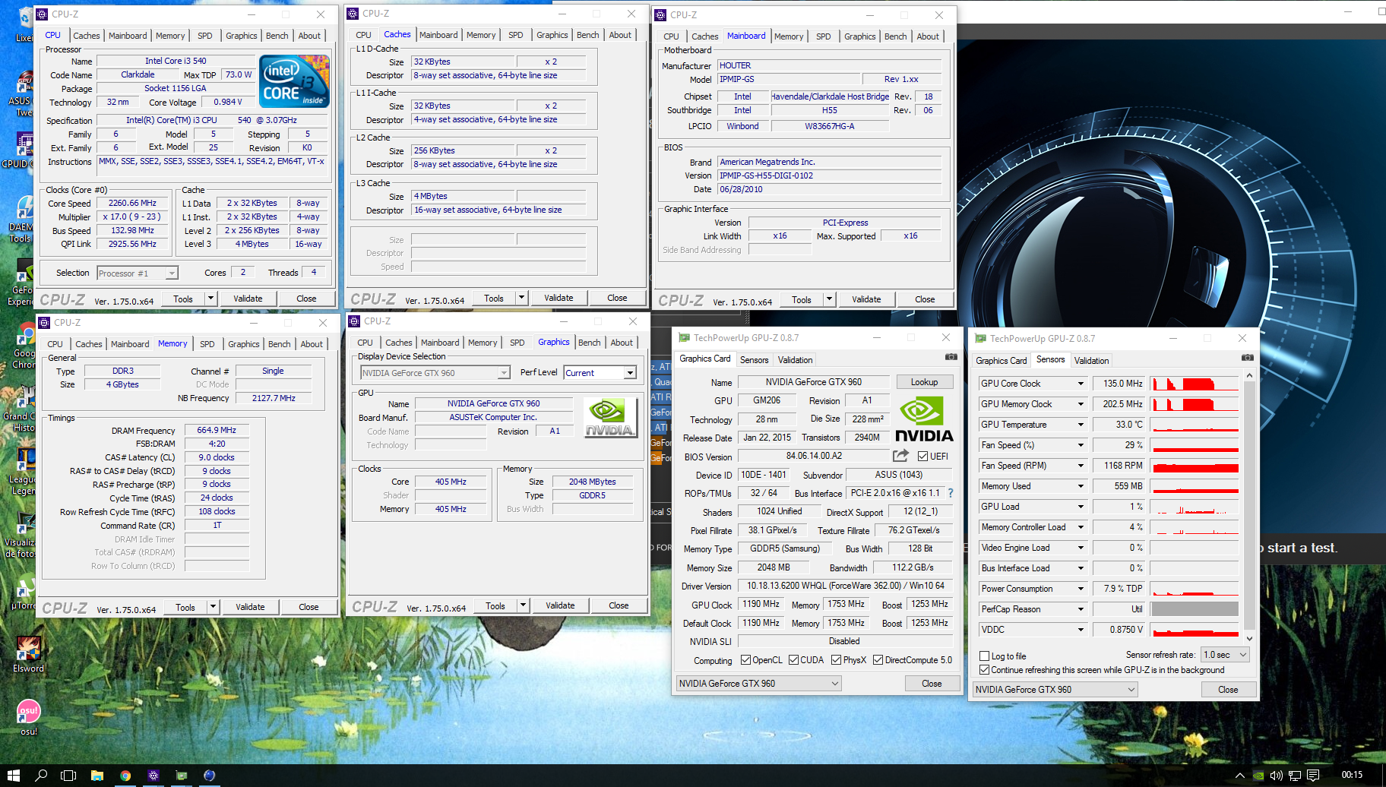Click the taskbar clock showing 00:15
The image size is (1386, 787).
(1352, 776)
